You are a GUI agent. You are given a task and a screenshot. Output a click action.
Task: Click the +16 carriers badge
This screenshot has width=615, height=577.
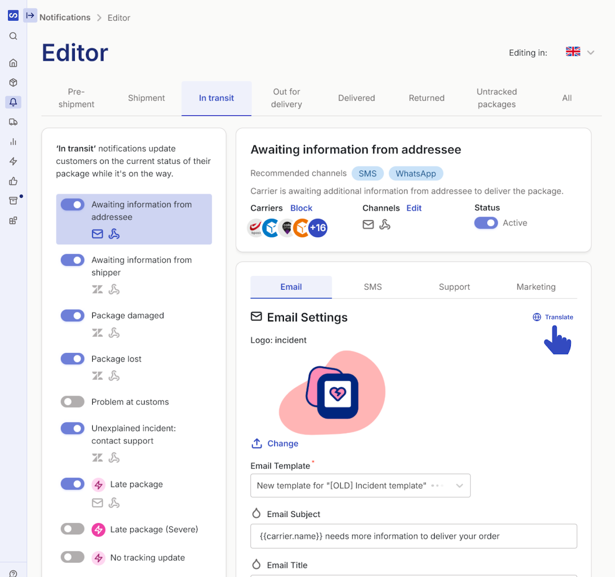click(x=318, y=228)
